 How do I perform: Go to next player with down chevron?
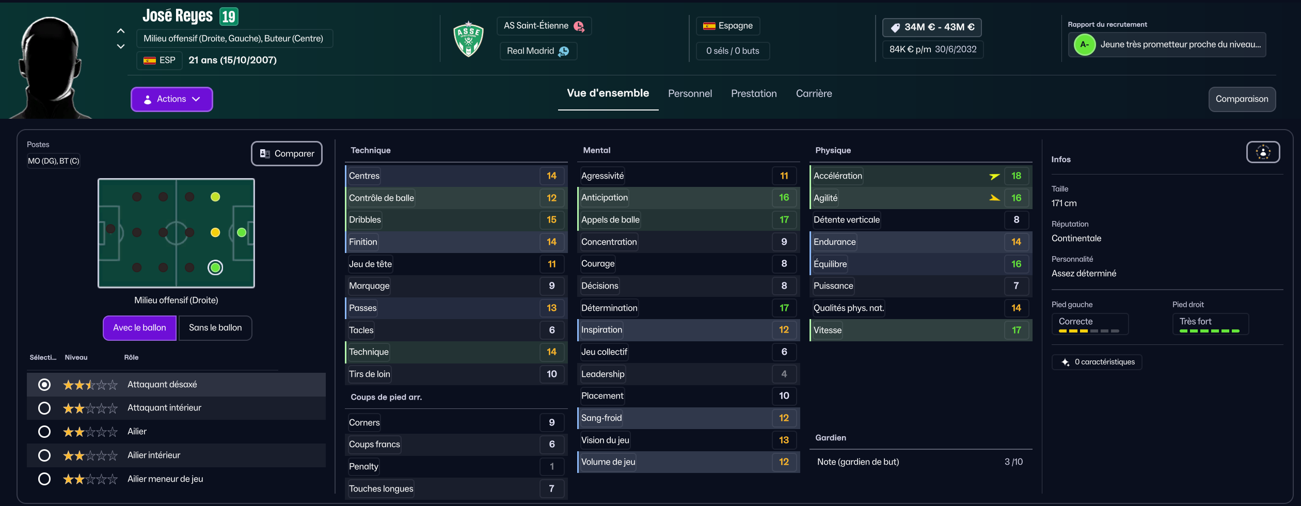coord(121,46)
